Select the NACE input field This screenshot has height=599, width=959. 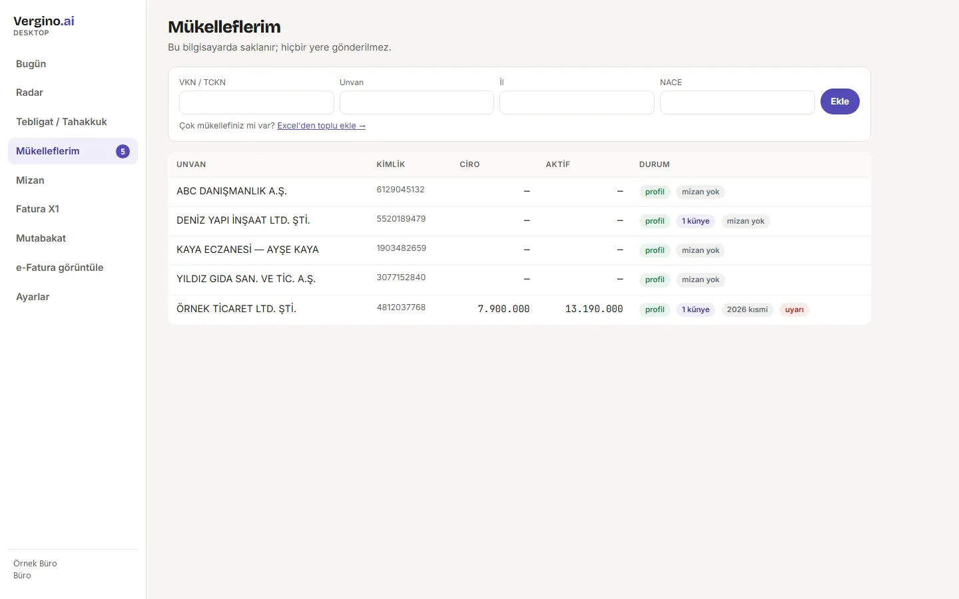click(737, 102)
